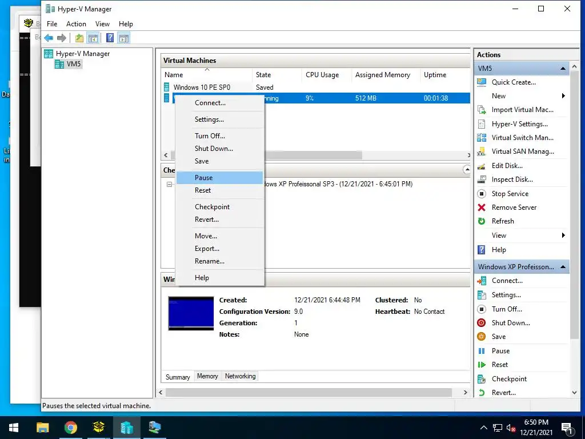Screen dimensions: 585x439
Task: Collapse the Windows XP Profeisson actions section
Action: (x=563, y=267)
